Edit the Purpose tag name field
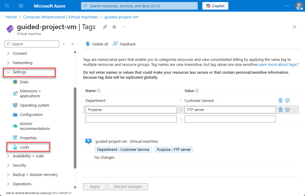This screenshot has height=196, width=305. point(131,110)
